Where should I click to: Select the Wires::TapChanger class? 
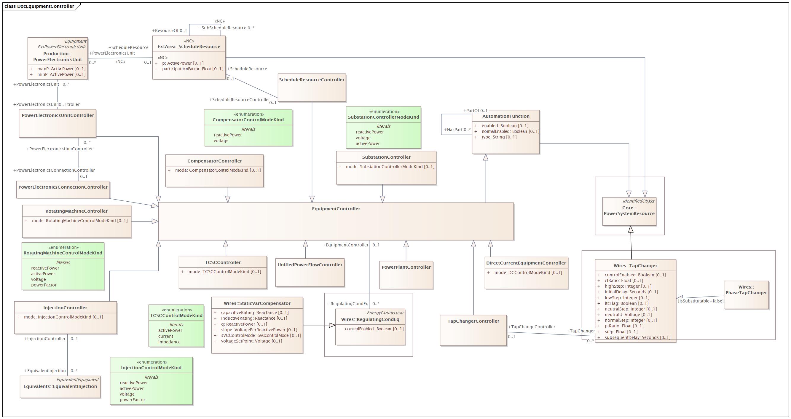click(x=637, y=266)
